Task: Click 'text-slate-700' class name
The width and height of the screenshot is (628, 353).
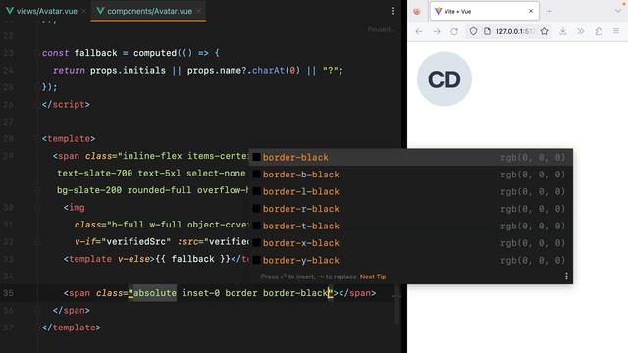Action: (94, 174)
